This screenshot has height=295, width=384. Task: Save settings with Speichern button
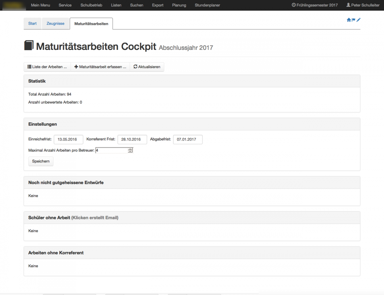41,161
